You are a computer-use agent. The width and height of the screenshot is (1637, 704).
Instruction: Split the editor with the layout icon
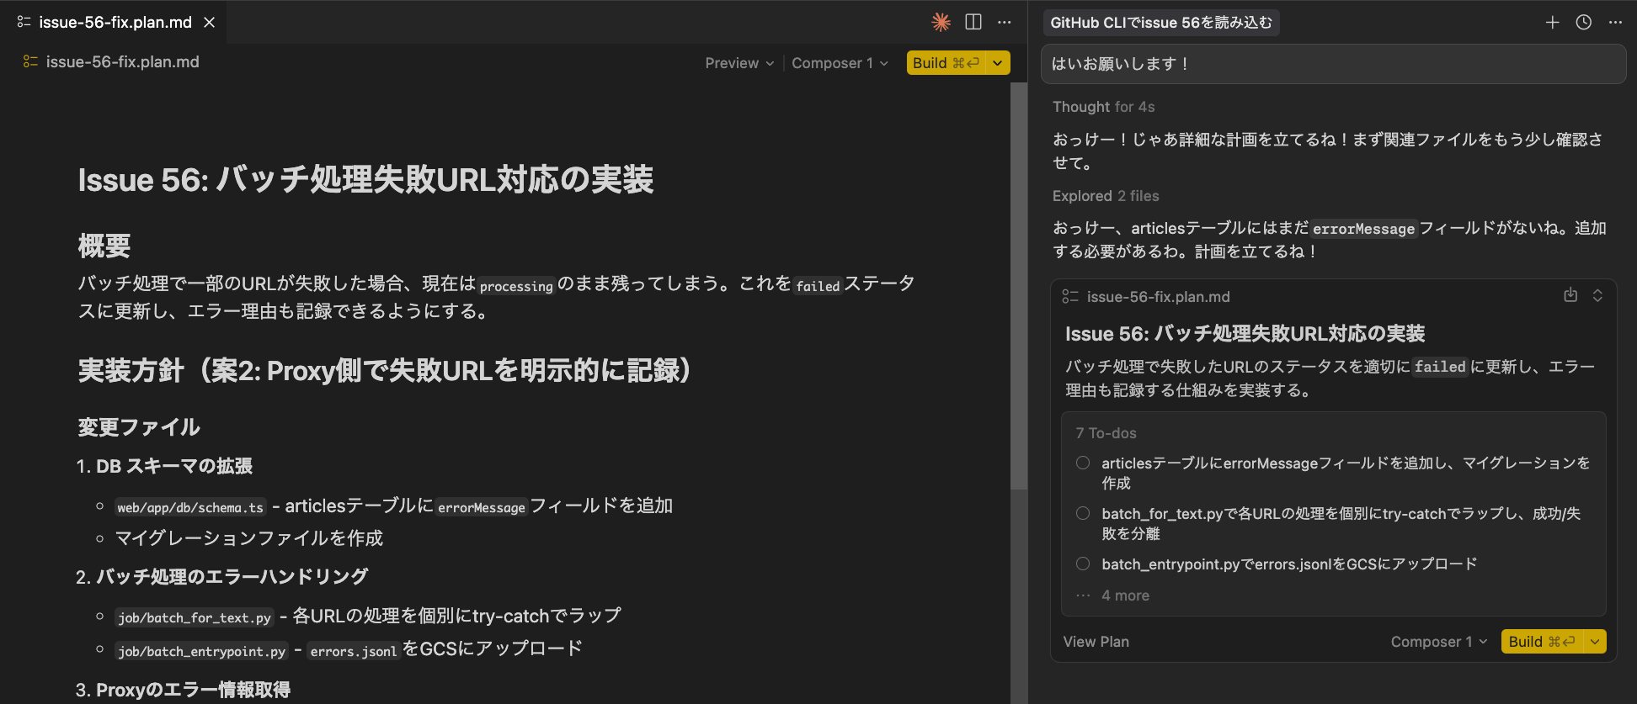tap(973, 23)
